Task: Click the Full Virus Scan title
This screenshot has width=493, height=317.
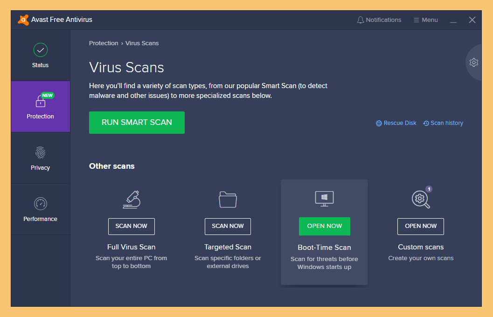Action: [x=132, y=247]
